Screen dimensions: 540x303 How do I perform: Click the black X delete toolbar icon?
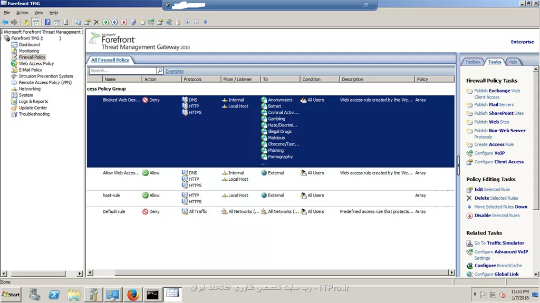pos(97,22)
